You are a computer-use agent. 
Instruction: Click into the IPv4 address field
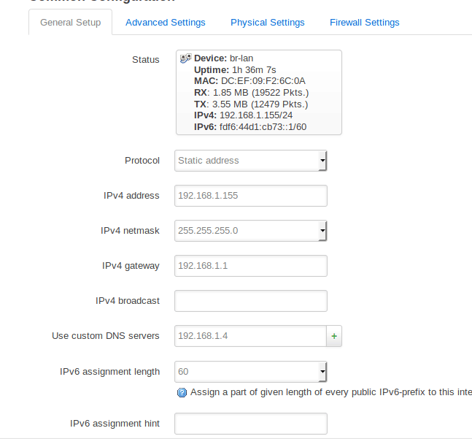click(251, 196)
